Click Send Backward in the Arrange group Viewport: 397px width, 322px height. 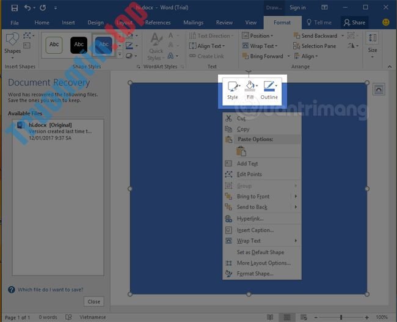click(x=316, y=35)
